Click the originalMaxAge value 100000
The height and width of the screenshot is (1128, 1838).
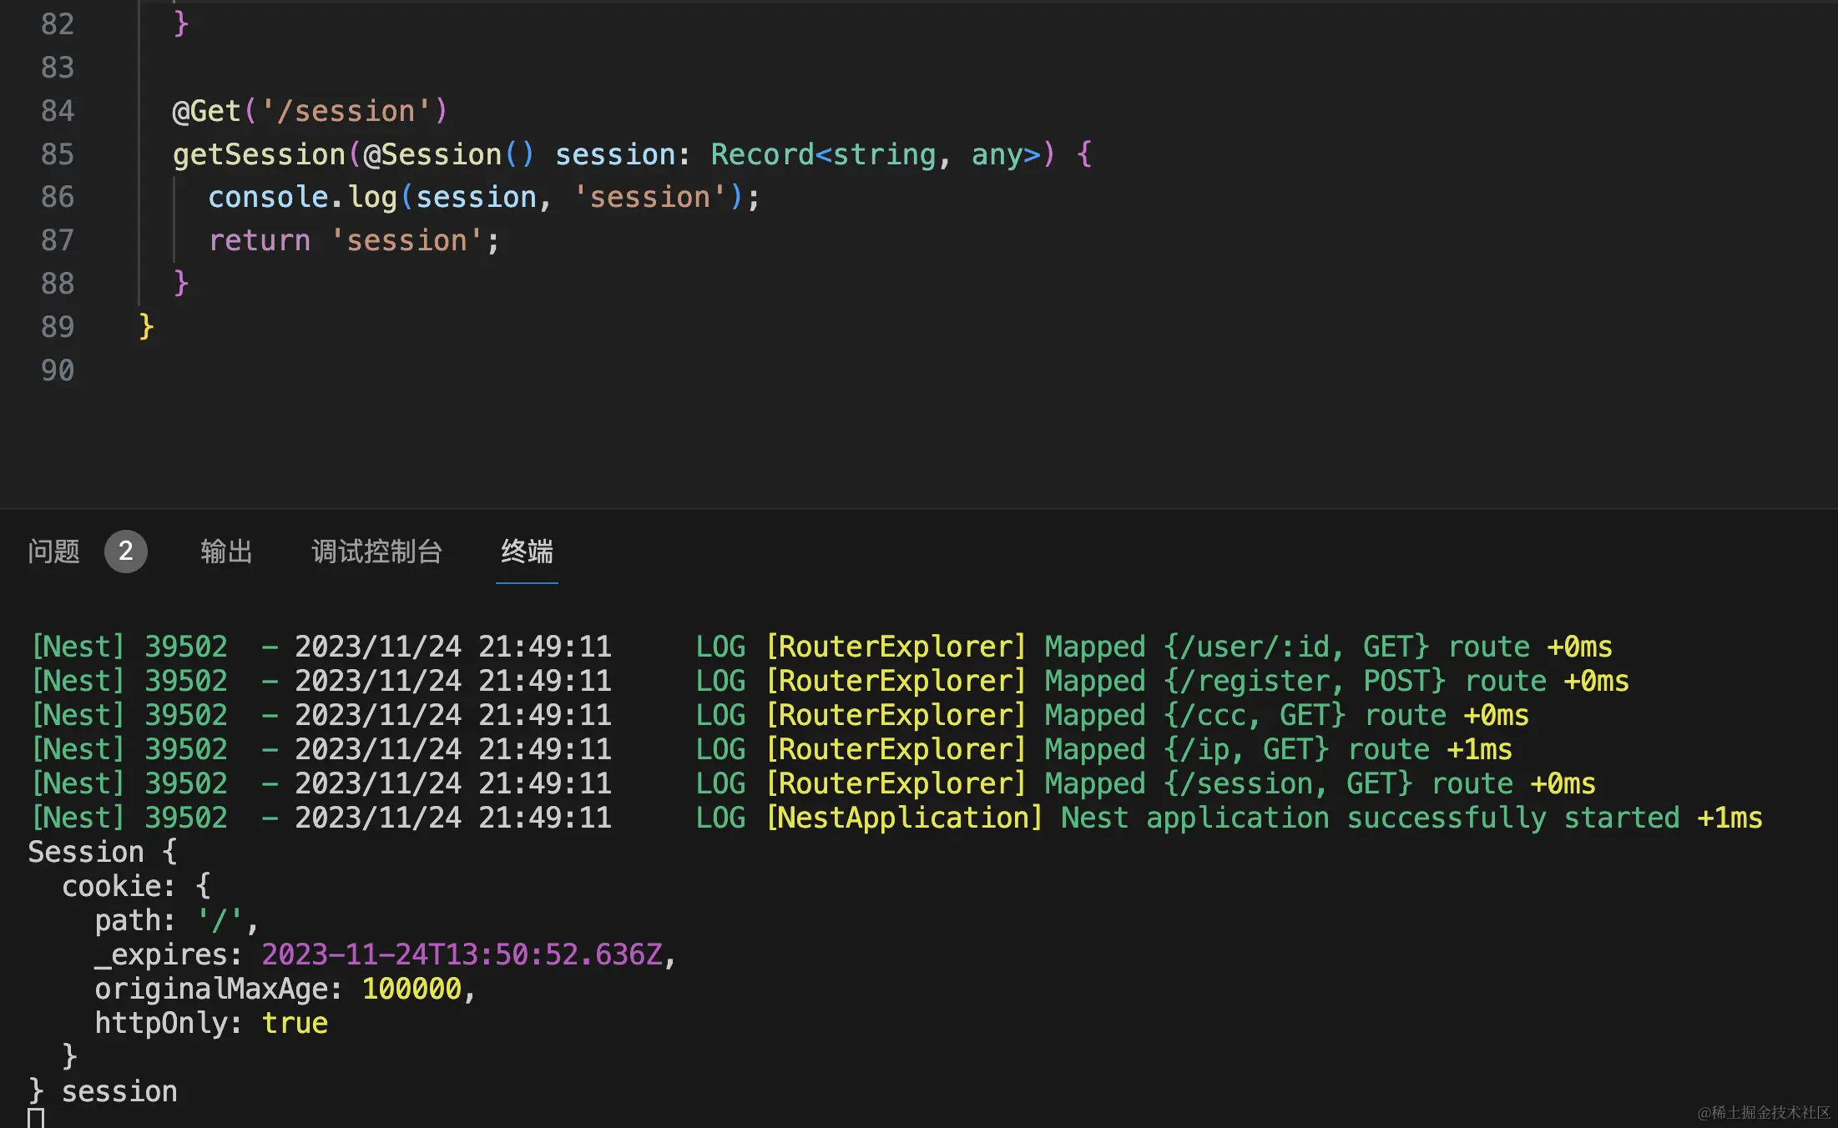point(412,989)
